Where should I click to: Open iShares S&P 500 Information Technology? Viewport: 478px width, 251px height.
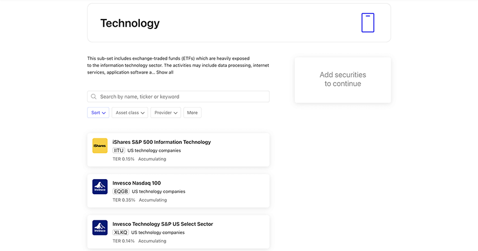(x=162, y=142)
